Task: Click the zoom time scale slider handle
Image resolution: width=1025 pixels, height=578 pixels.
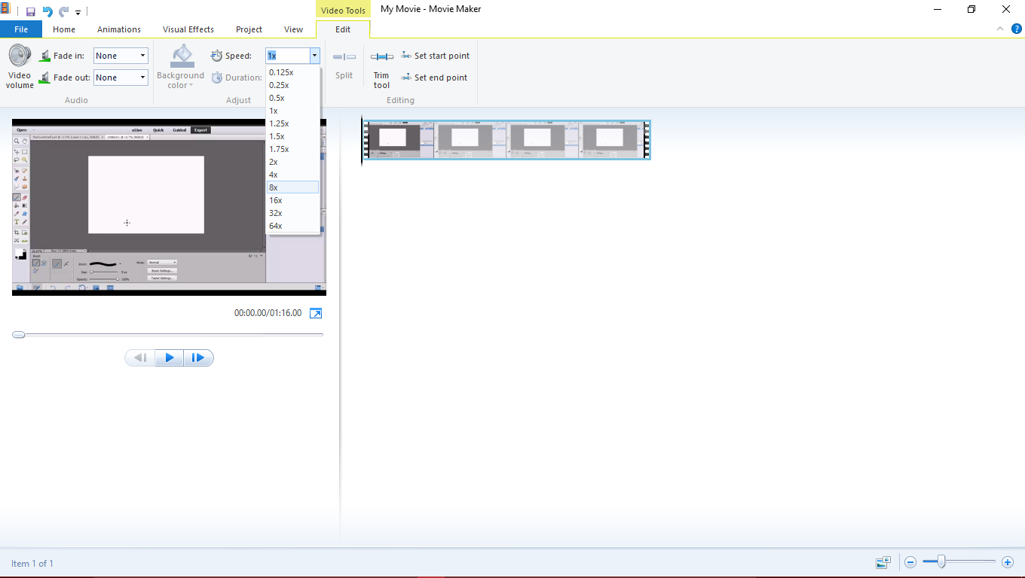Action: point(941,561)
